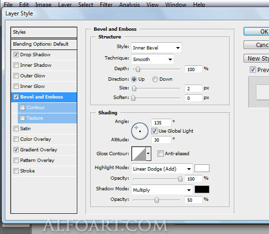This screenshot has height=234, width=269.
Task: Click the Size value input field
Action: click(x=193, y=88)
